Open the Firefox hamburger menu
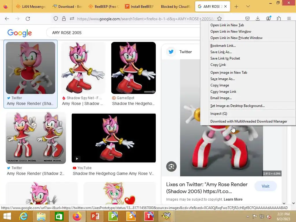Image resolution: width=296 pixels, height=222 pixels. coord(289,18)
